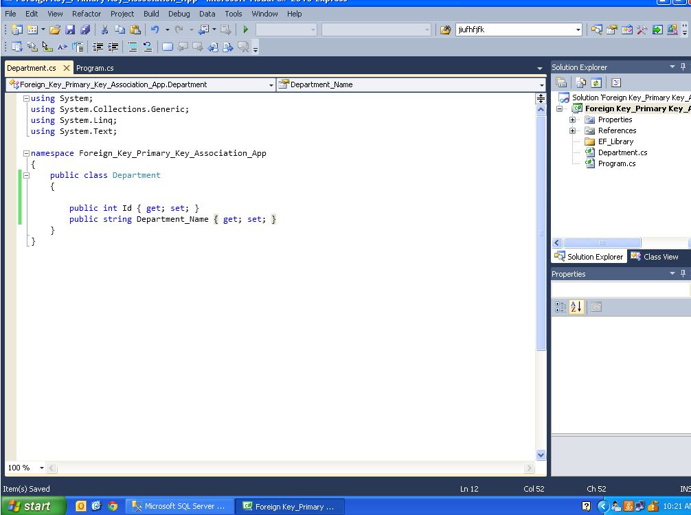
Task: Open the dropdown arrow of the Find combo box
Action: [578, 30]
